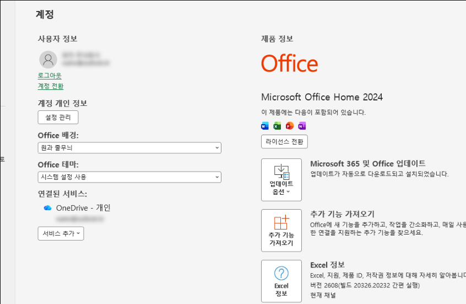Click the large Office logo
Image resolution: width=466 pixels, height=304 pixels.
click(290, 63)
